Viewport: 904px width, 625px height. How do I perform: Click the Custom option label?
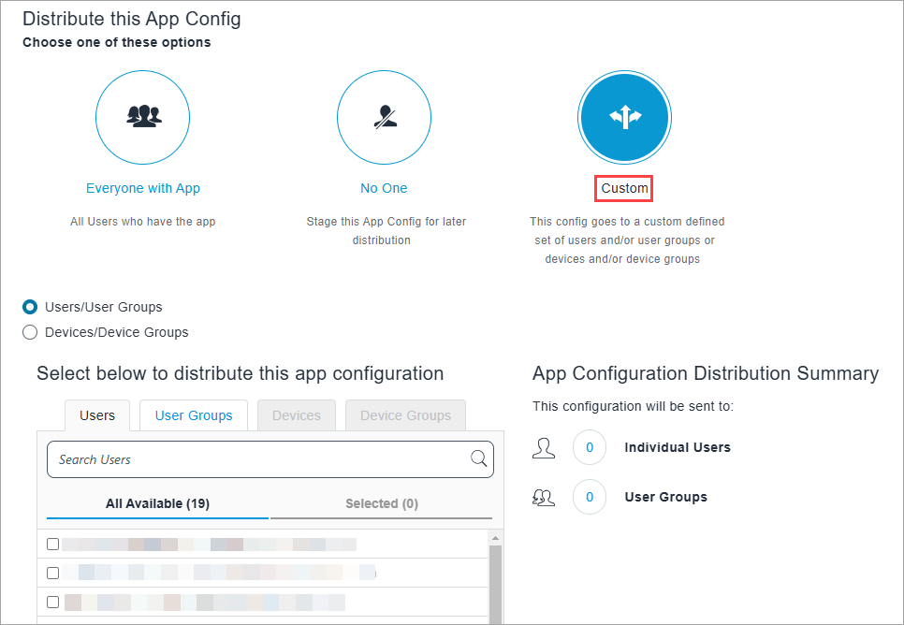[x=623, y=188]
